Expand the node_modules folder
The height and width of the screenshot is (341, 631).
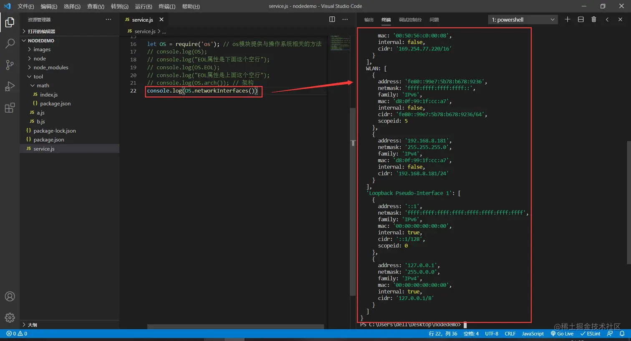[x=50, y=68]
